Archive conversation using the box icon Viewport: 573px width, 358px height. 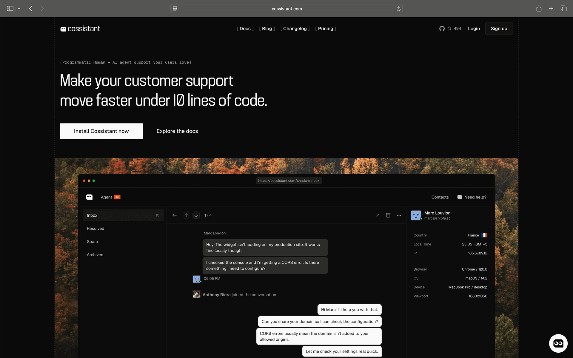pos(388,215)
